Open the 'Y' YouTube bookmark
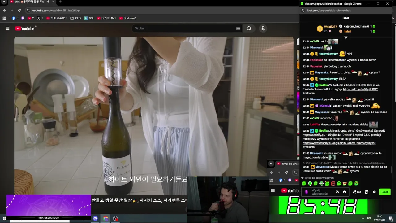Viewport: 396px width, 223px height. coord(31,18)
